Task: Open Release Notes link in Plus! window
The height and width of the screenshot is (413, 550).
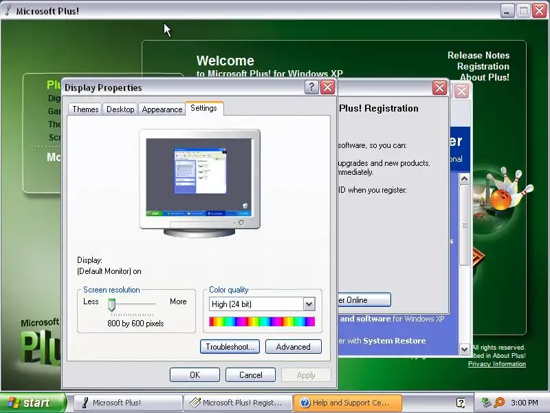Action: coord(478,56)
